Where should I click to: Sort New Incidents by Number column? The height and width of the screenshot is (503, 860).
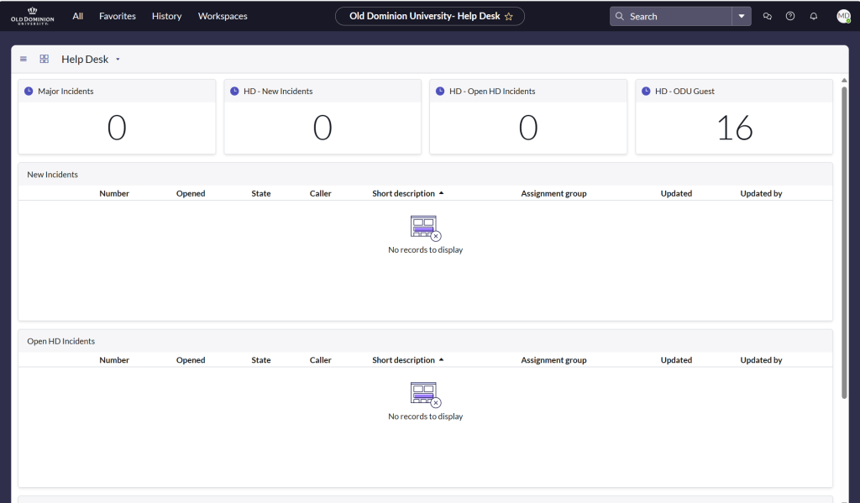[114, 194]
